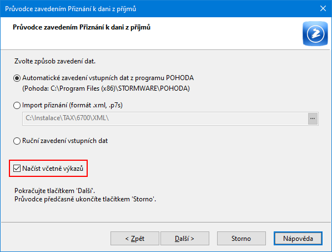Close the wizard dialog window
The width and height of the screenshot is (332, 252).
click(323, 8)
